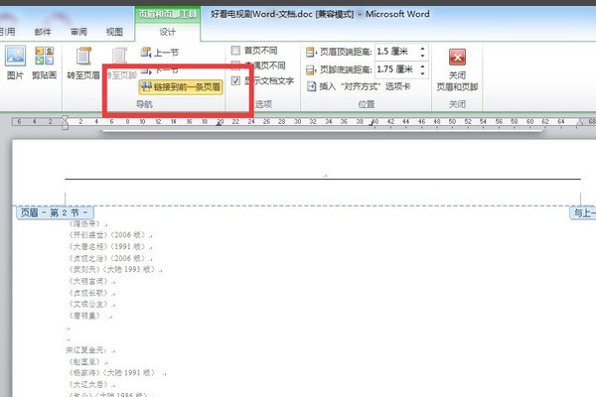This screenshot has height=397, width=596.
Task: Select the tab stop at ruler mark 40
Action: [372, 124]
